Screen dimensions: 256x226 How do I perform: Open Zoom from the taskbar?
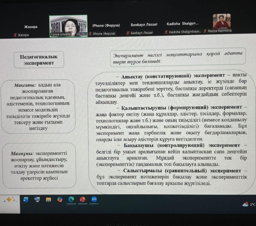[x=94, y=199]
